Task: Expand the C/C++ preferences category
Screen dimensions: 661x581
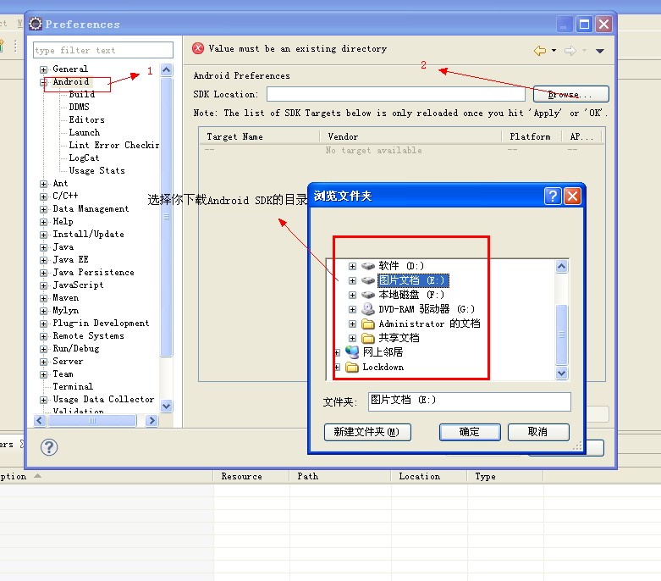Action: 43,196
